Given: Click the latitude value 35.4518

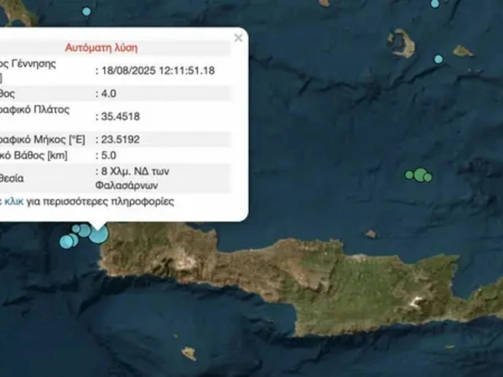Looking at the screenshot, I should point(117,116).
